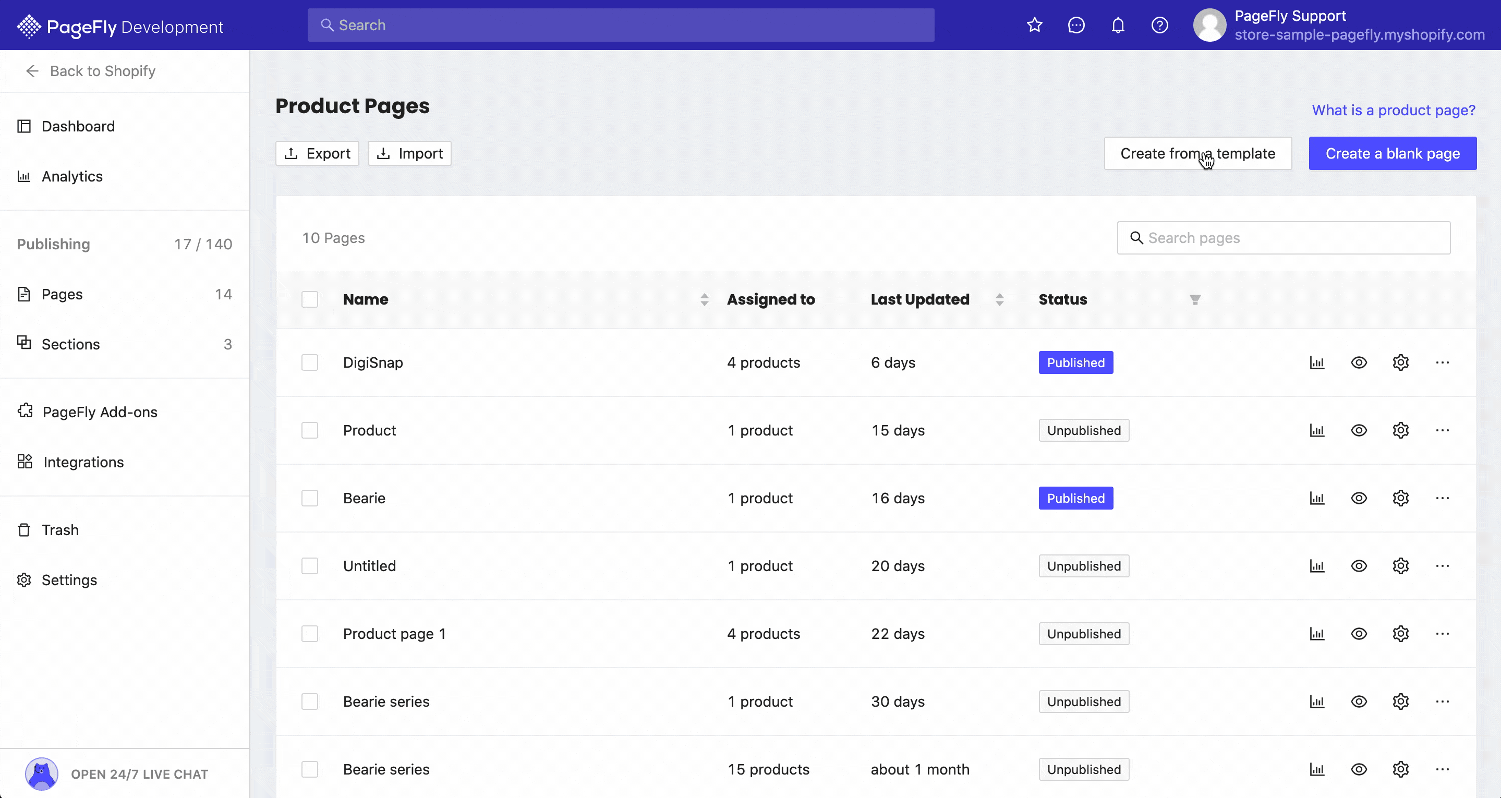Open the Status column filter
The height and width of the screenshot is (798, 1501).
click(x=1194, y=299)
